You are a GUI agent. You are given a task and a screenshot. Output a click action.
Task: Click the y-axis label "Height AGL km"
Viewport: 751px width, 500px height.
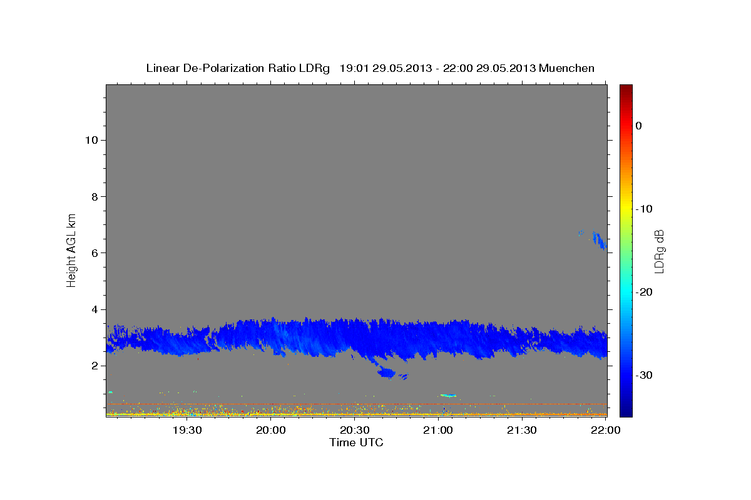(71, 249)
